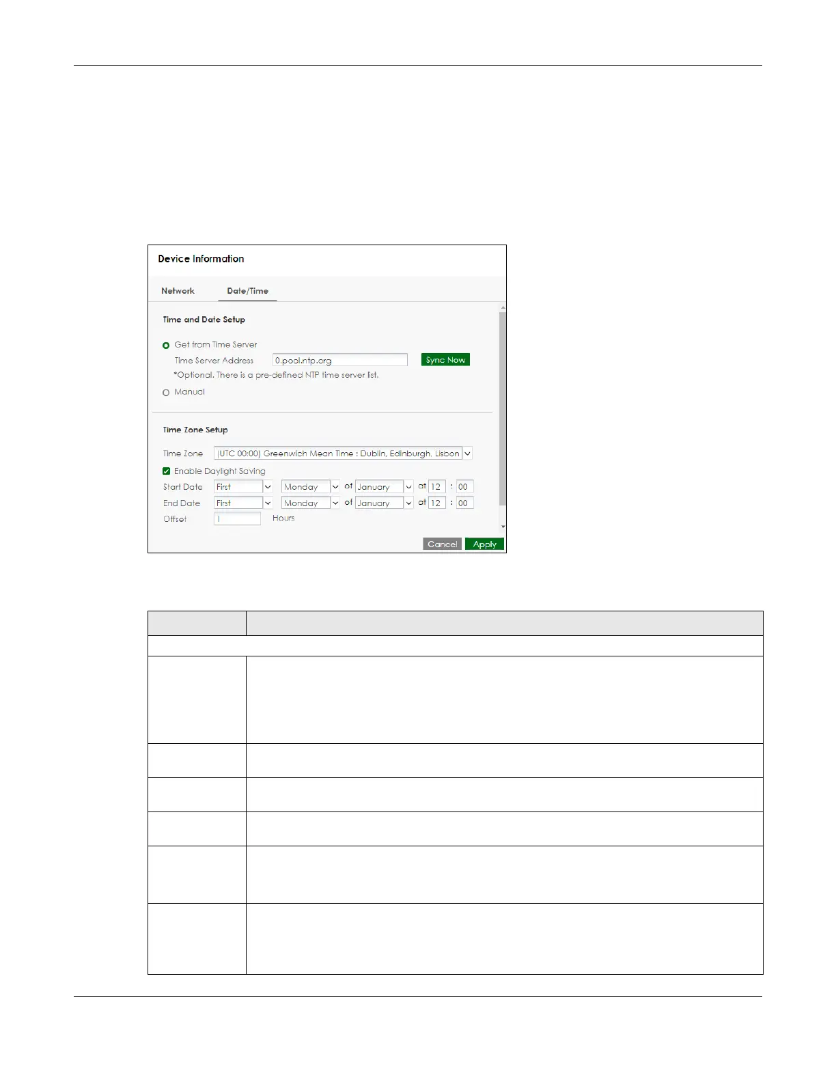Click the Sync Now button
Viewport: 836px width, 1082px height.
click(445, 360)
